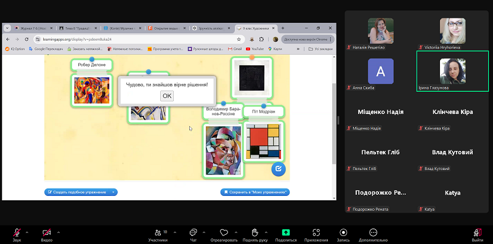Switch to the (Копія) Музичне browser tab

point(122,28)
